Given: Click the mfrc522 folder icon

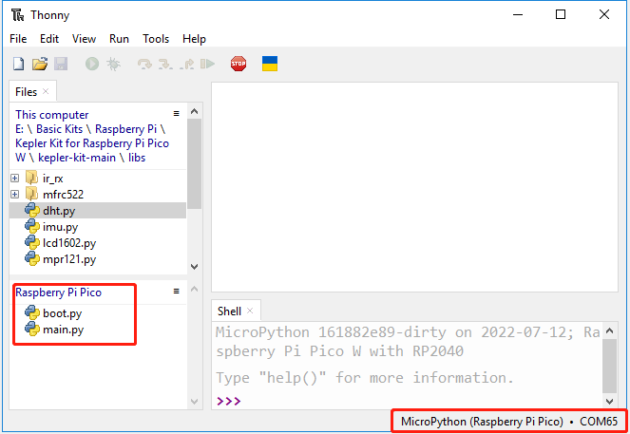Looking at the screenshot, I should pyautogui.click(x=31, y=195).
